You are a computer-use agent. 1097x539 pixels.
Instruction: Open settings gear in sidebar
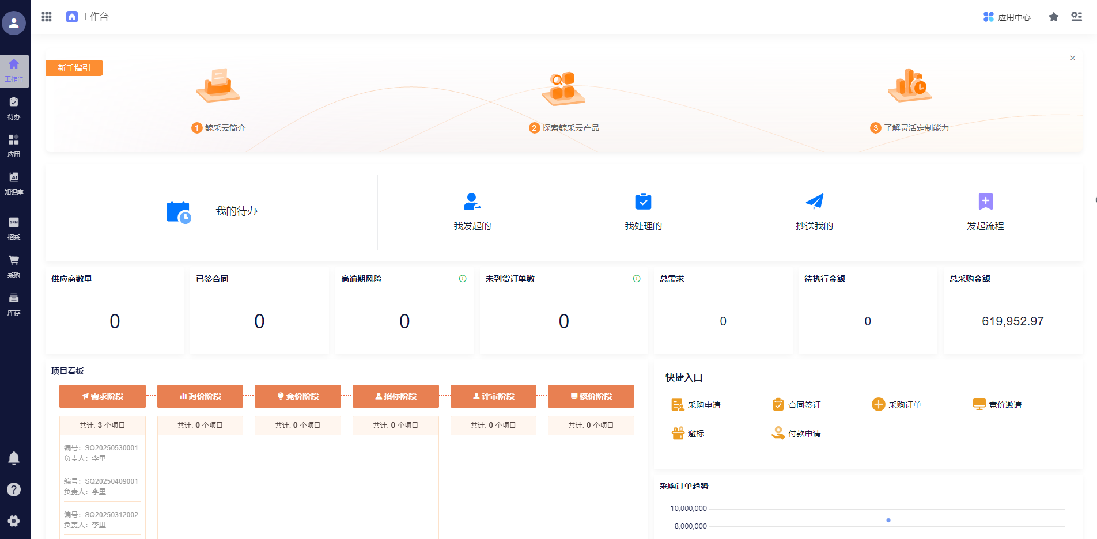14,521
